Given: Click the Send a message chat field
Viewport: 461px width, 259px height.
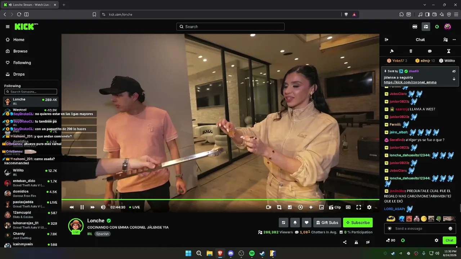Looking at the screenshot, I should pyautogui.click(x=420, y=228).
